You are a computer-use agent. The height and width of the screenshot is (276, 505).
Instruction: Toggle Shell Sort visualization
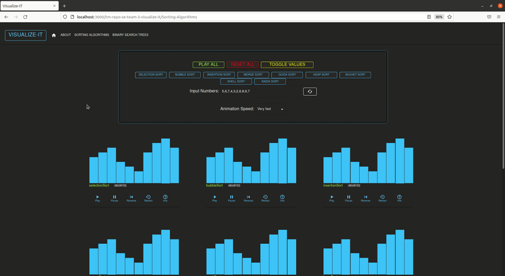coord(236,82)
